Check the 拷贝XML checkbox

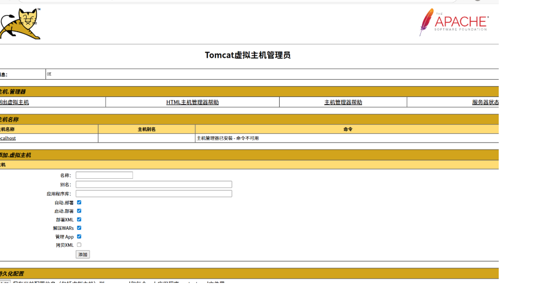tap(79, 245)
